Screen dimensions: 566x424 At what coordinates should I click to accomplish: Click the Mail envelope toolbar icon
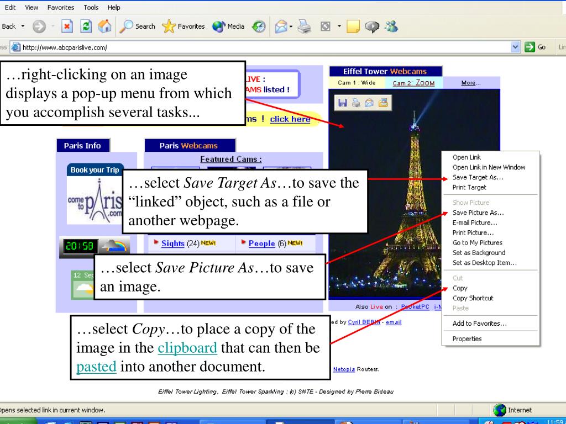point(281,26)
